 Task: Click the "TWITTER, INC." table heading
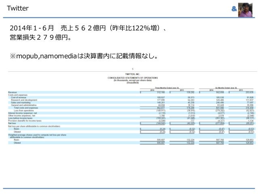pos(133,74)
